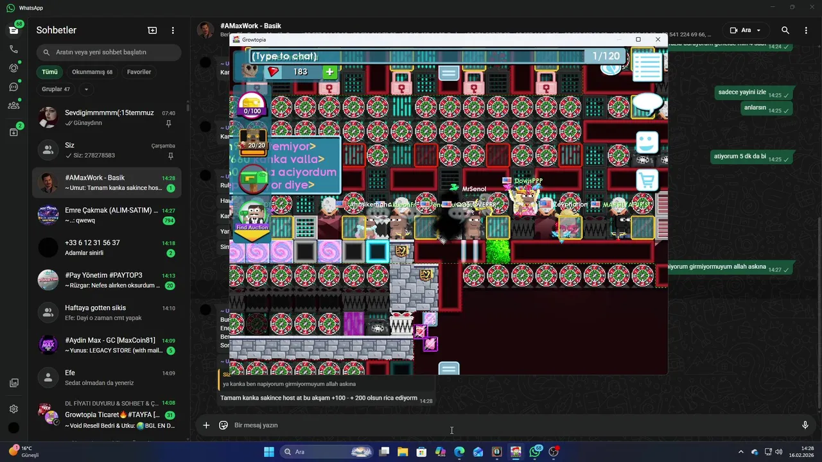The height and width of the screenshot is (462, 822).
Task: Adjust volume from system tray speaker
Action: (780, 452)
